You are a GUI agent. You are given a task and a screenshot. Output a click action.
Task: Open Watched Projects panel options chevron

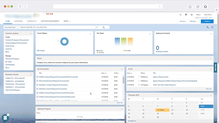pyautogui.click(x=122, y=109)
